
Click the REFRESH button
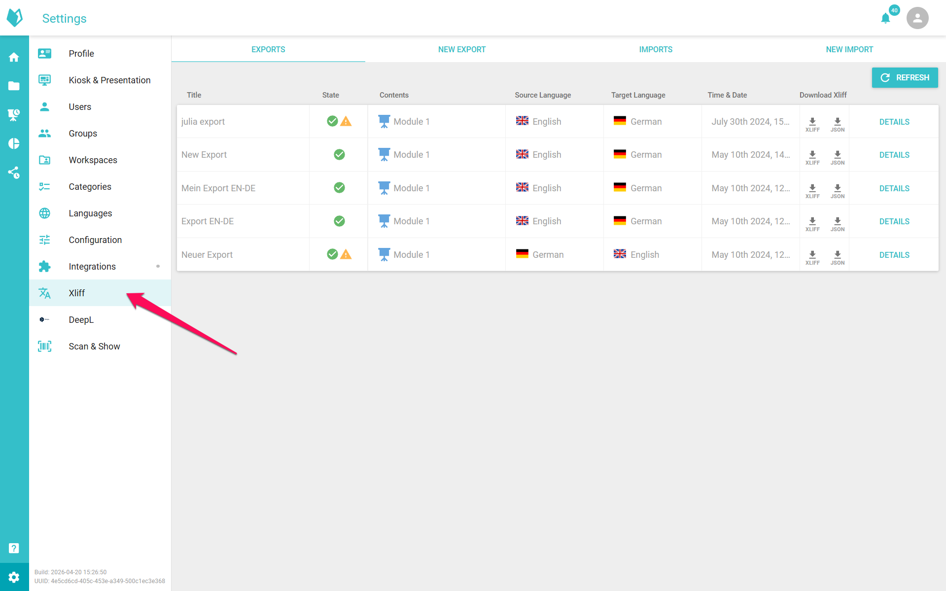coord(905,77)
